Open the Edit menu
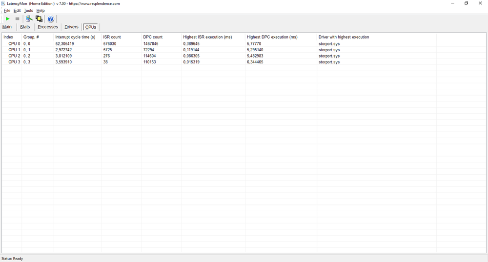 point(17,10)
